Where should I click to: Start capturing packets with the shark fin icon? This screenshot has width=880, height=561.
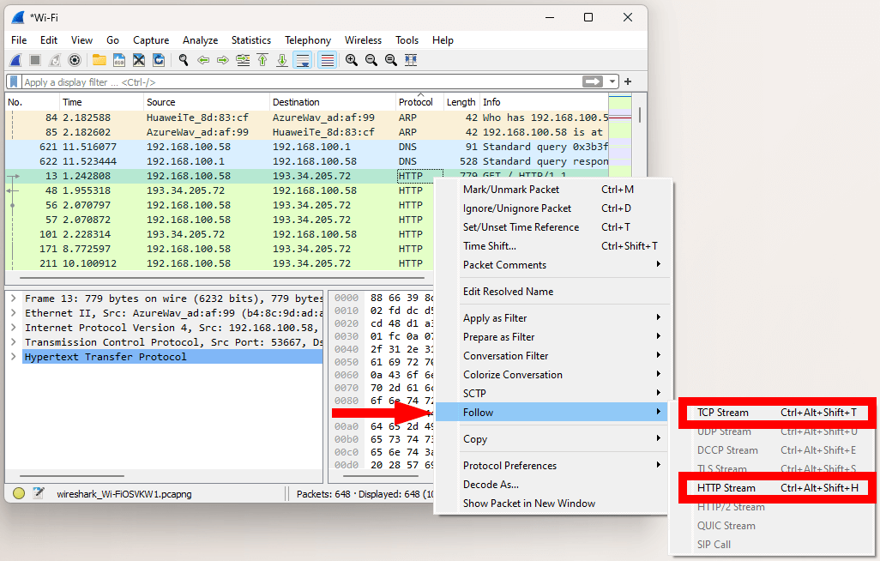click(16, 60)
